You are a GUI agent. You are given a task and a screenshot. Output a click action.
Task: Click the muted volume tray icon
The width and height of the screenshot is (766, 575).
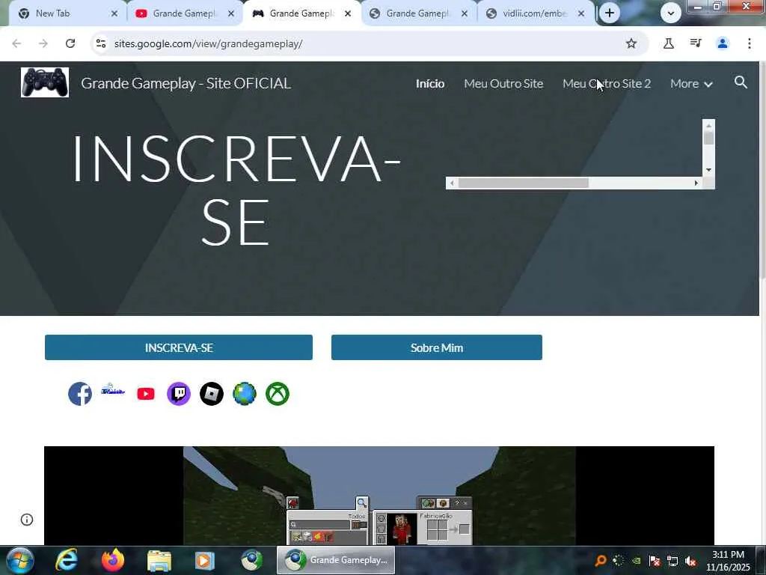coord(690,561)
